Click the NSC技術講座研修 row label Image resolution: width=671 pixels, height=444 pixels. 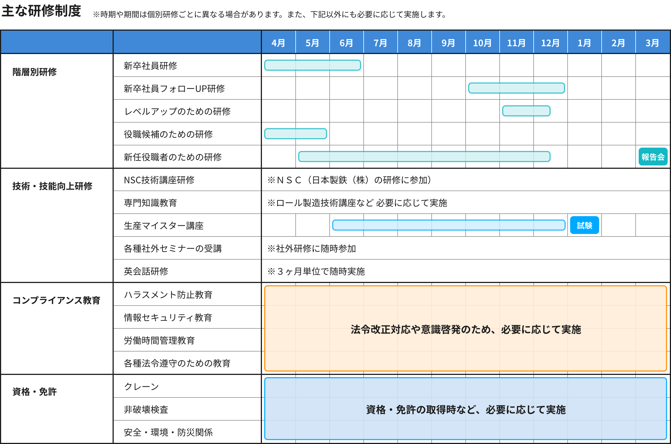(x=159, y=180)
